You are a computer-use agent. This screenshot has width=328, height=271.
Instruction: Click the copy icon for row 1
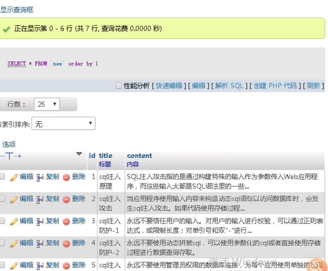coord(40,177)
